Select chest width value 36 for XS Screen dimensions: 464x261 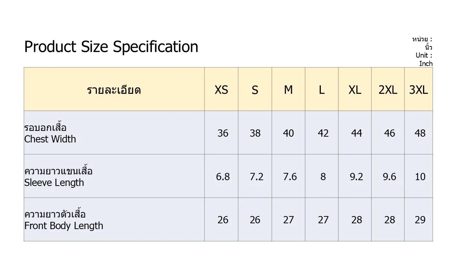point(223,133)
